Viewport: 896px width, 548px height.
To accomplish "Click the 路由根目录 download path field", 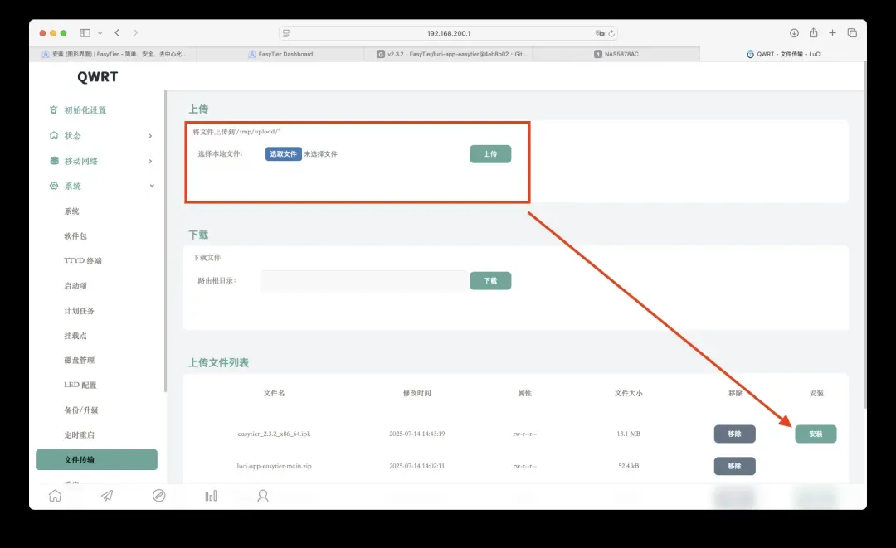I will tap(363, 281).
